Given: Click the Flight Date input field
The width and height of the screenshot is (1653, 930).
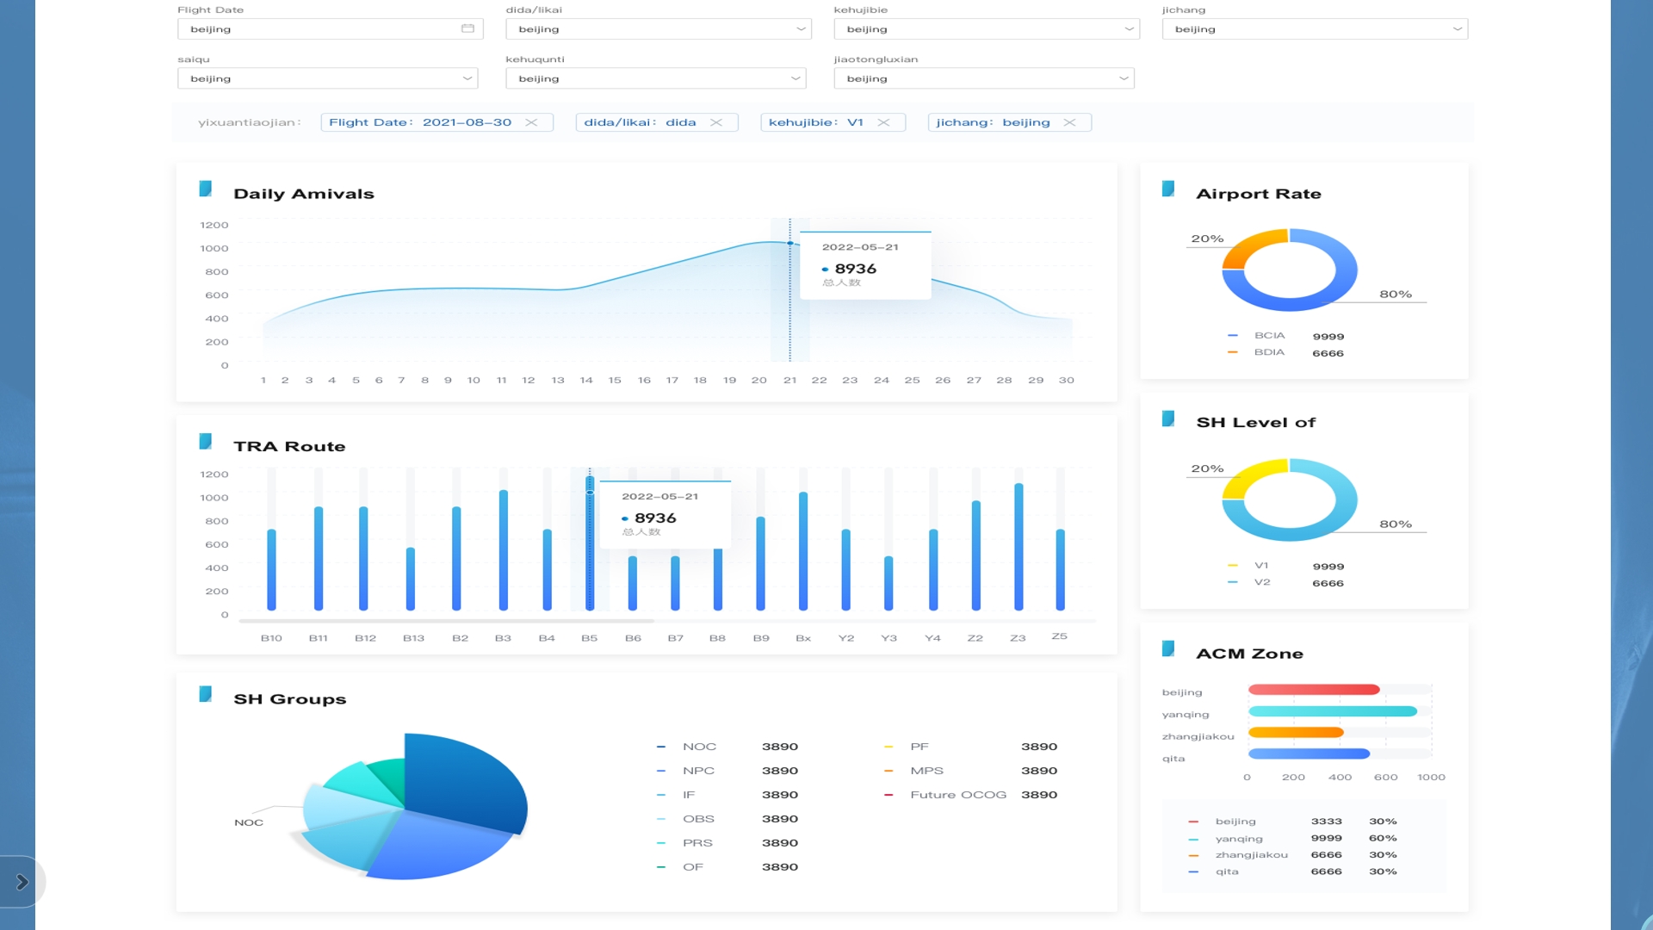Looking at the screenshot, I should pyautogui.click(x=319, y=29).
